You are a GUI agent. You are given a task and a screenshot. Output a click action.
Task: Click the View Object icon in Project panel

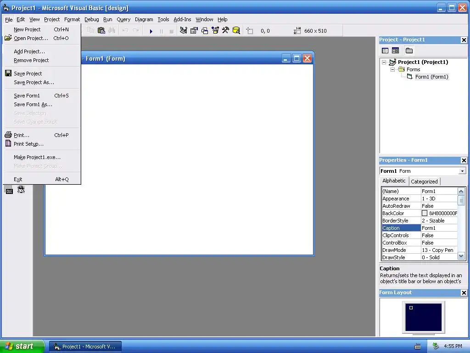coord(395,51)
